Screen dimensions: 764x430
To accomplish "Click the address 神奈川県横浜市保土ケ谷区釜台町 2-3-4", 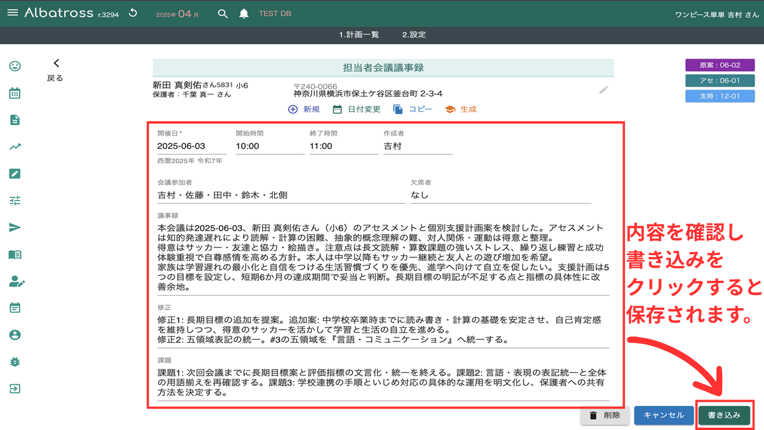I will tap(368, 94).
